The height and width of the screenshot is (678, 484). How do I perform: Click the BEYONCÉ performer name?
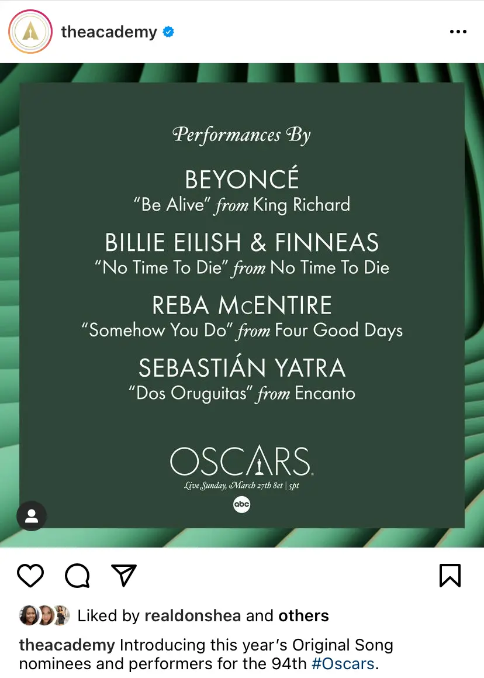[241, 179]
